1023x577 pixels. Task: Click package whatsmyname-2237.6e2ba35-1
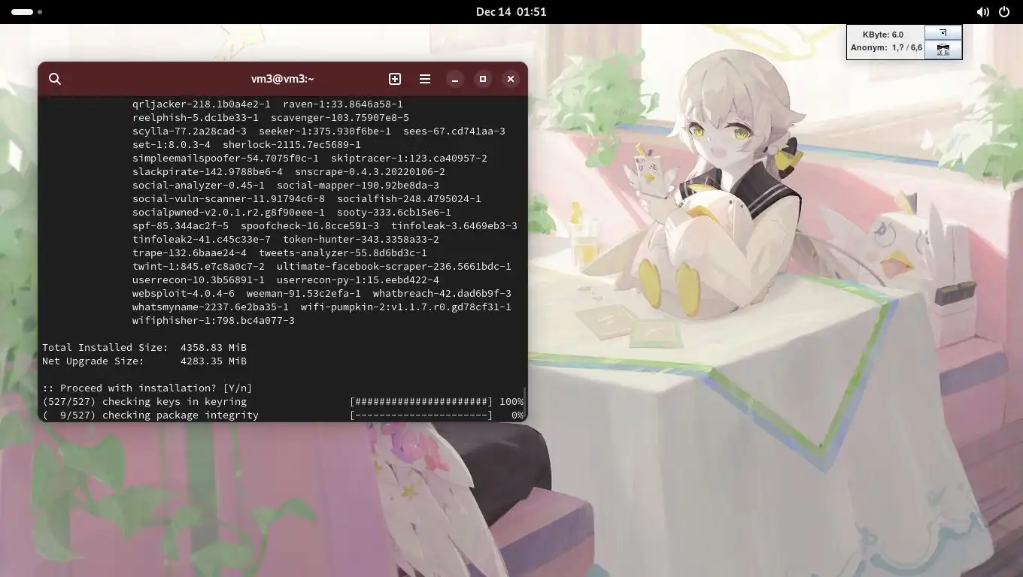coord(211,307)
